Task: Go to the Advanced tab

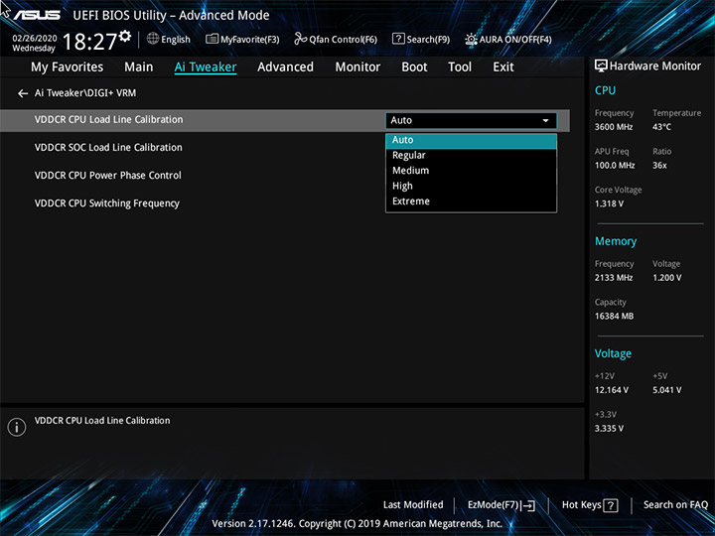Action: (x=285, y=67)
